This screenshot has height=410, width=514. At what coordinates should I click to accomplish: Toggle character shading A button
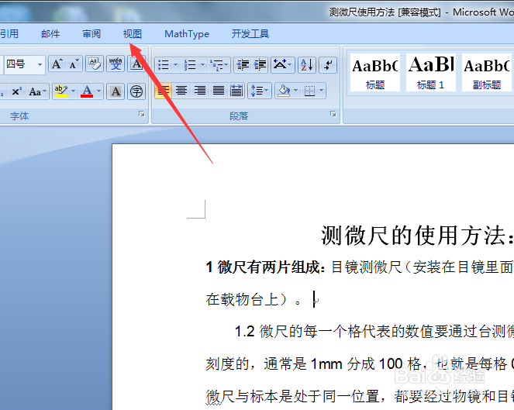(116, 91)
